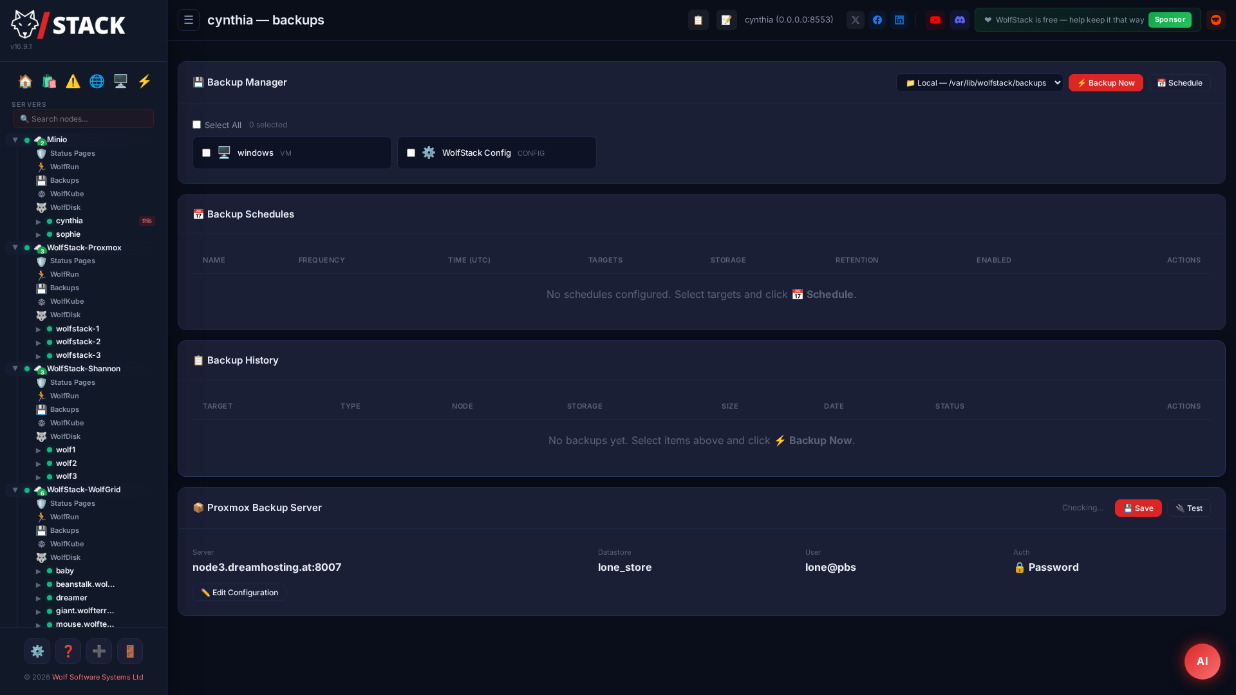Expand the wolf2 node arrow
The width and height of the screenshot is (1236, 695).
pos(39,464)
